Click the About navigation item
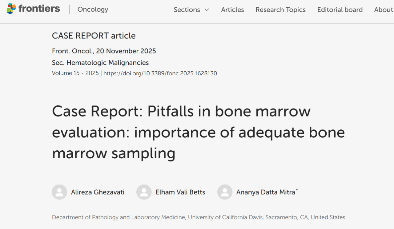This screenshot has height=229, width=394. pos(383,10)
